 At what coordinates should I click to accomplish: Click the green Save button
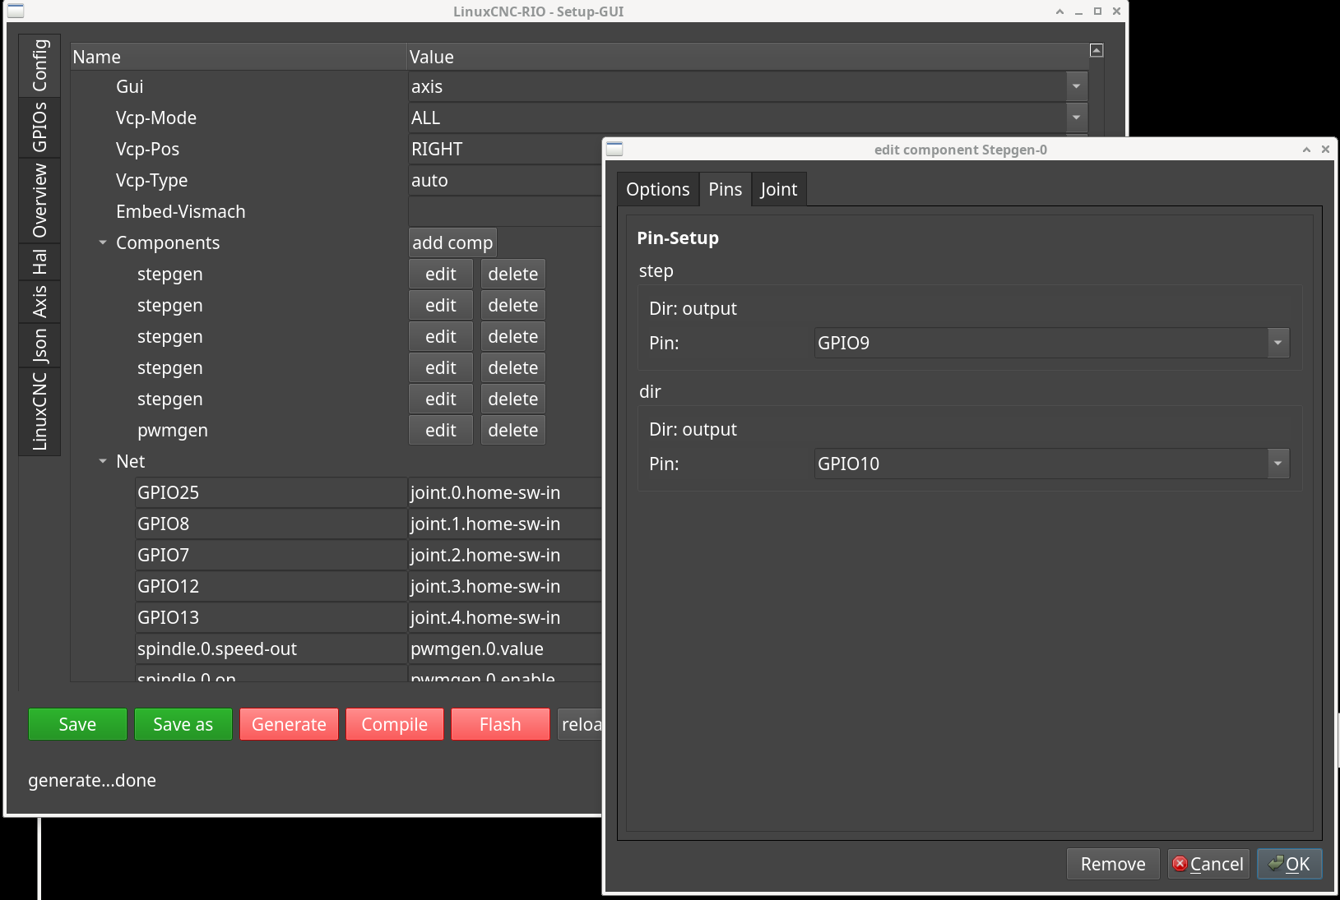pyautogui.click(x=77, y=724)
